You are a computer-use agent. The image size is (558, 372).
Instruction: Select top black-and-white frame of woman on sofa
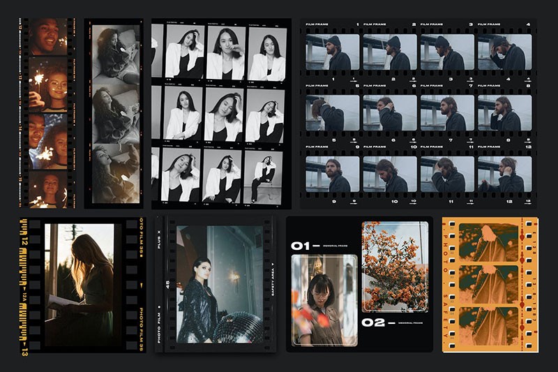[x=116, y=54]
